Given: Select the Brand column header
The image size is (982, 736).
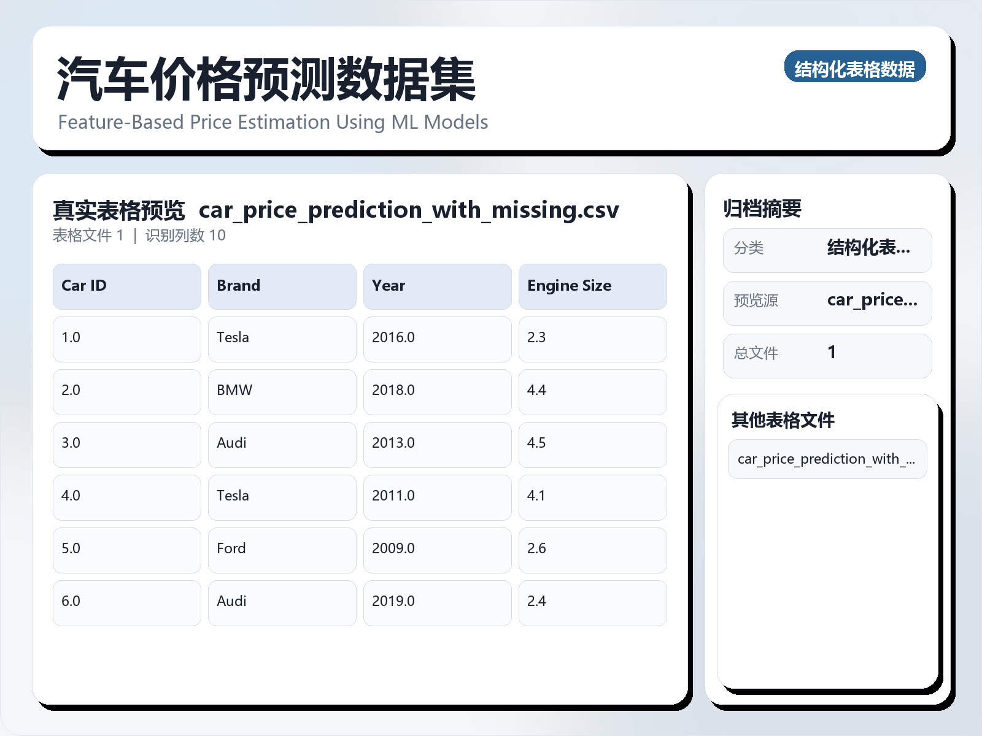Looking at the screenshot, I should click(x=282, y=286).
